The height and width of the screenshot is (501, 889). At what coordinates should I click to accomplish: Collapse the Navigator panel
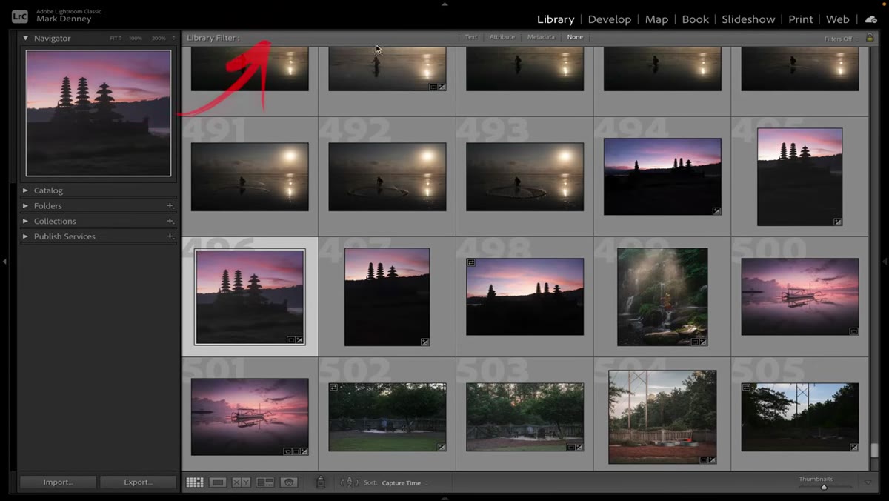25,38
